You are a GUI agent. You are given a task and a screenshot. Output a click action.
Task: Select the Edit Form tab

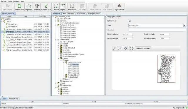point(57,14)
